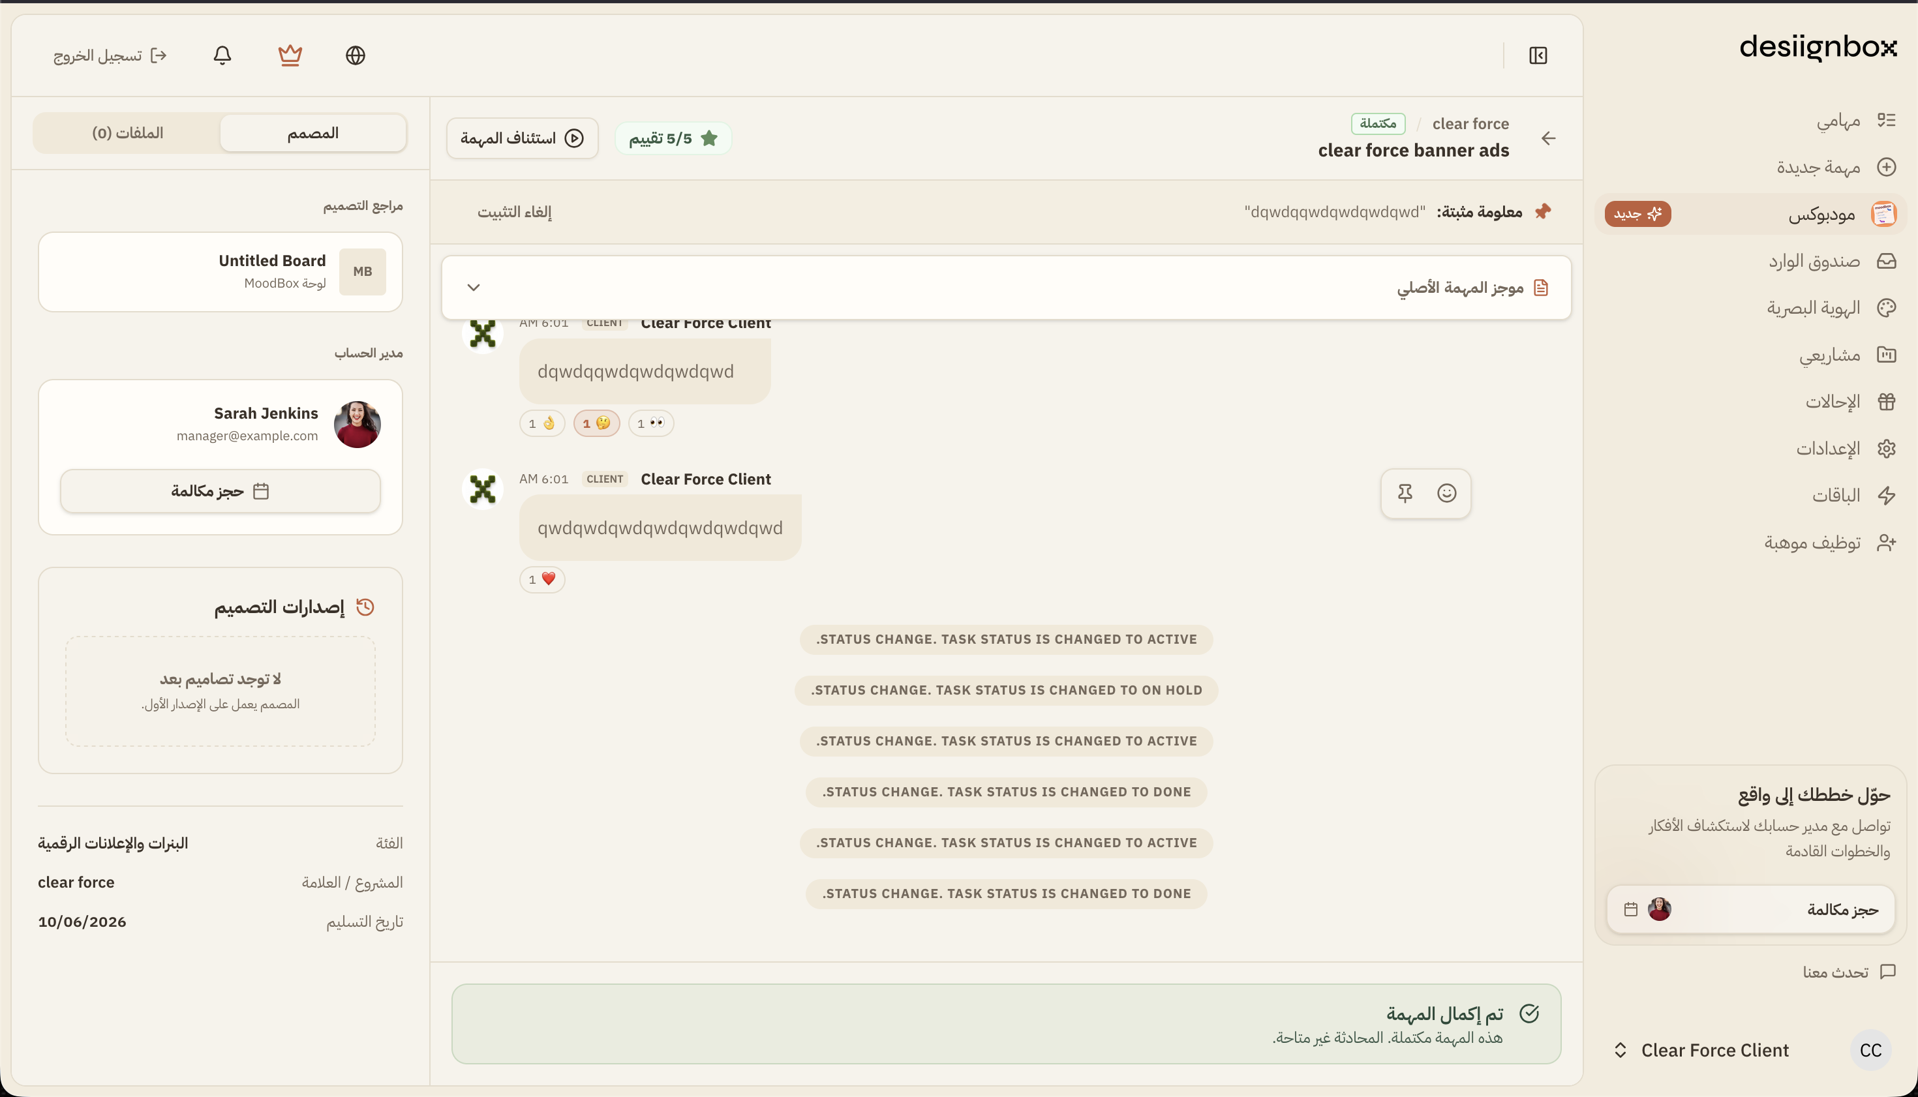The image size is (1918, 1097).
Task: Click the CC account avatar
Action: pyautogui.click(x=1871, y=1050)
